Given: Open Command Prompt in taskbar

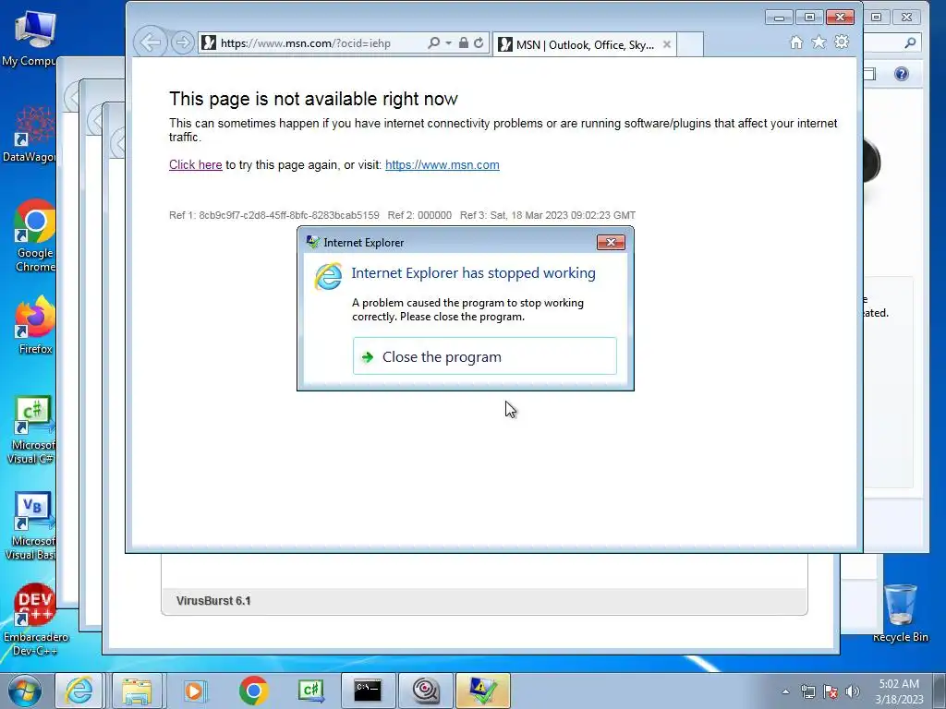Looking at the screenshot, I should (x=368, y=691).
